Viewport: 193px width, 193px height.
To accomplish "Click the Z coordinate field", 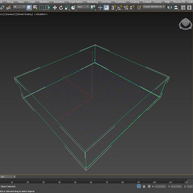I will pos(190,186).
